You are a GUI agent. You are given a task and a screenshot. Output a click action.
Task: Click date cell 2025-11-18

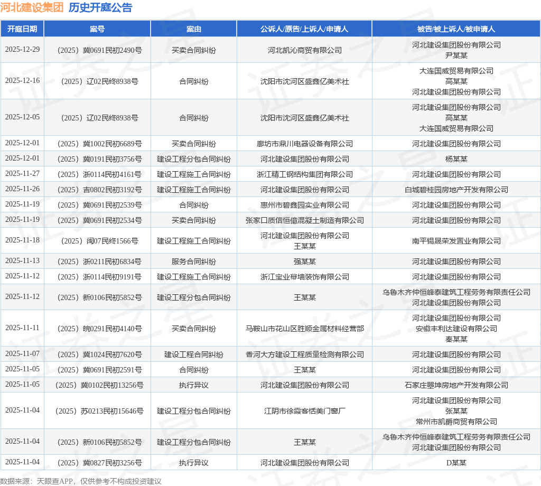click(22, 240)
